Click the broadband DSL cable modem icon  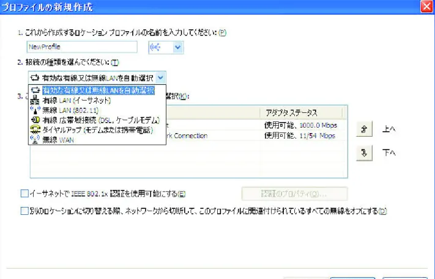(x=35, y=120)
